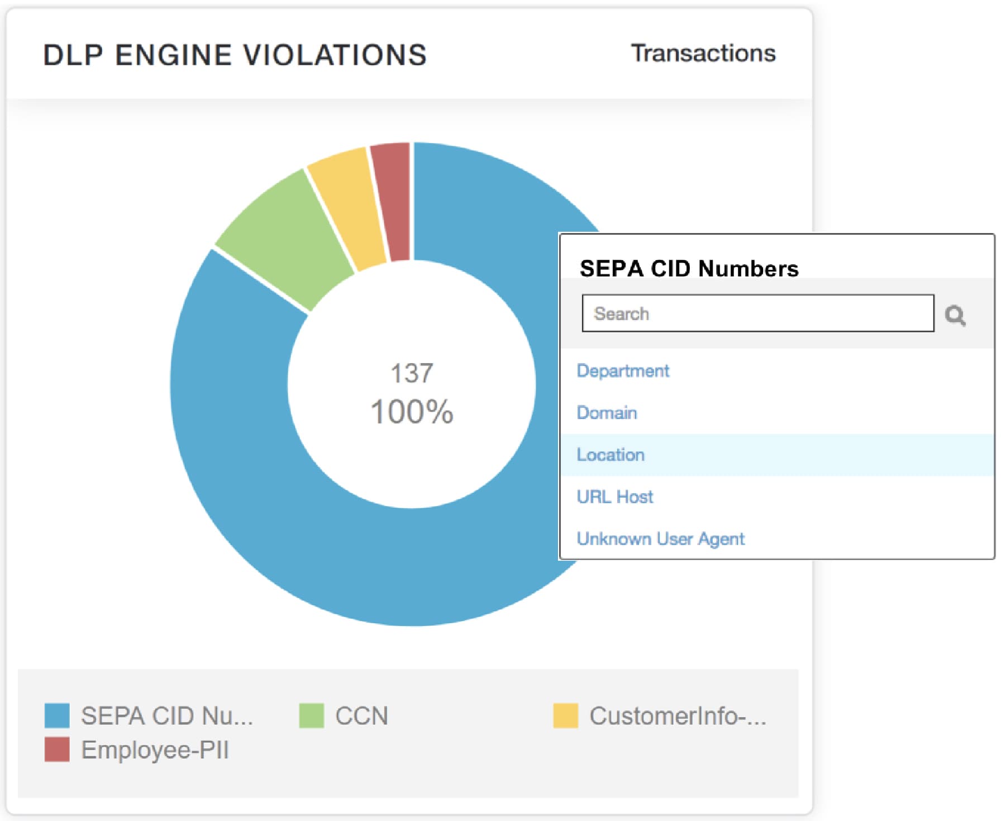This screenshot has width=1001, height=821.
Task: Click the magnifying glass search icon
Action: tap(955, 315)
